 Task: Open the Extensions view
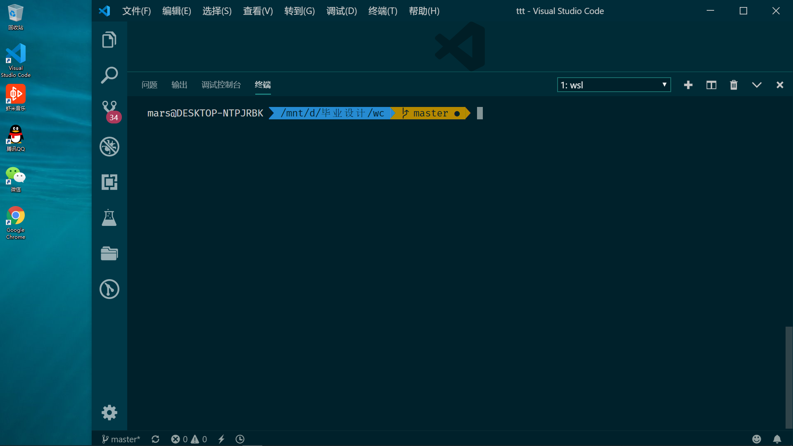pyautogui.click(x=109, y=182)
